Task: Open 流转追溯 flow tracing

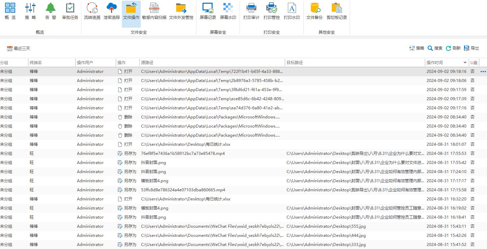Action: point(92,11)
